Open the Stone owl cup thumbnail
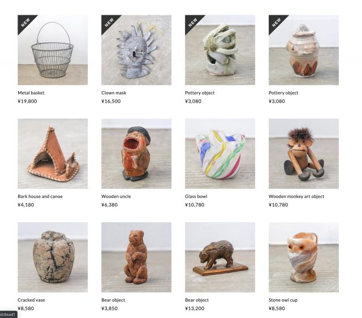362x318 pixels. pos(304,257)
